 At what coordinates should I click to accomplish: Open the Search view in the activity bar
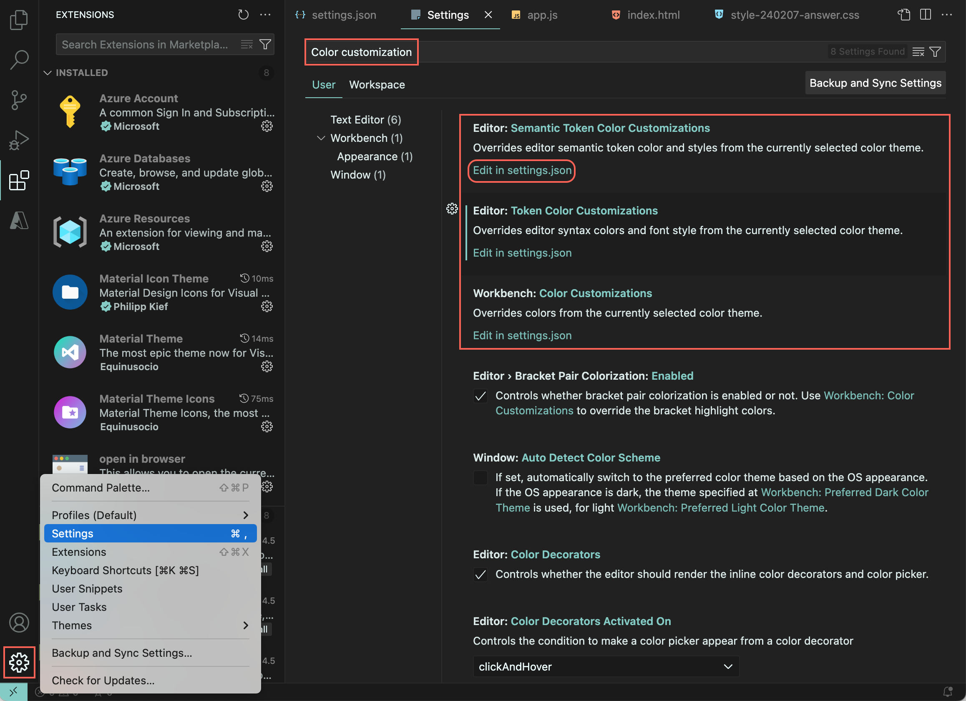[19, 59]
